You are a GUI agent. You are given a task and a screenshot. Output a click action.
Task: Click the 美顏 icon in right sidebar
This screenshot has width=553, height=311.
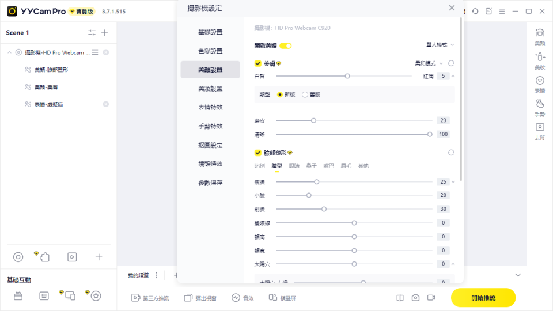pyautogui.click(x=540, y=36)
